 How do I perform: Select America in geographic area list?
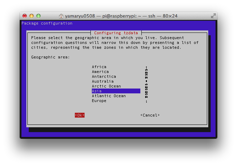tap(100, 72)
